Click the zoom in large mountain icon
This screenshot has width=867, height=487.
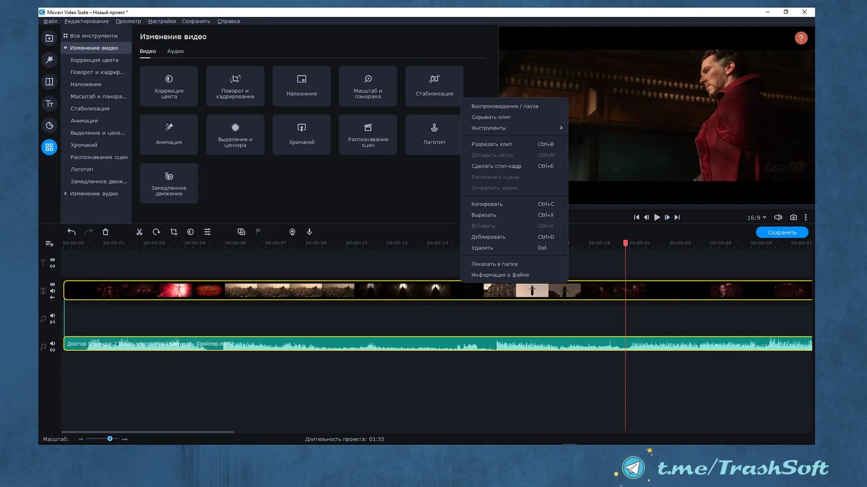coord(125,439)
